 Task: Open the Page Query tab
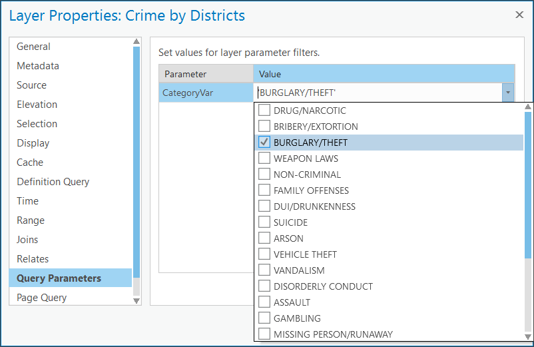point(71,297)
